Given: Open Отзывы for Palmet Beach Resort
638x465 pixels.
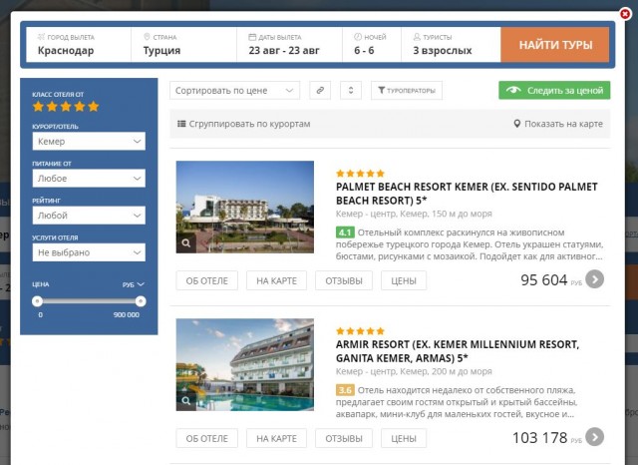Looking at the screenshot, I should coord(344,280).
